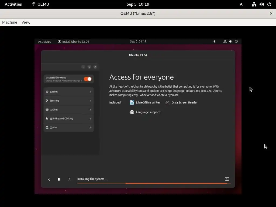The width and height of the screenshot is (276, 207).
Task: Minimize the accessibility settings window
Action: point(83,67)
